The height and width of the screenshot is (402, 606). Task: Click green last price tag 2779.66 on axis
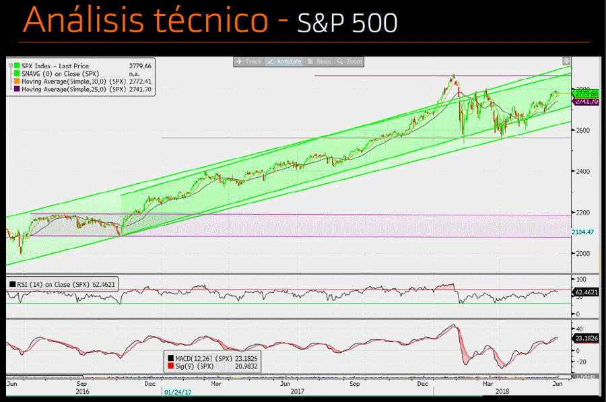click(586, 94)
